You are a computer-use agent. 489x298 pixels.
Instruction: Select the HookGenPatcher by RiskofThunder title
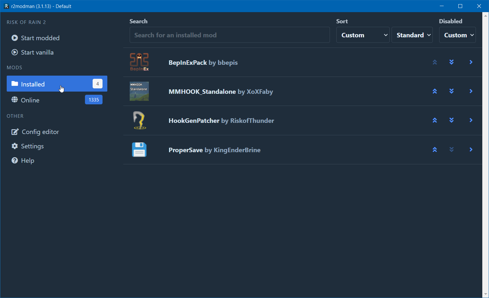(x=221, y=121)
